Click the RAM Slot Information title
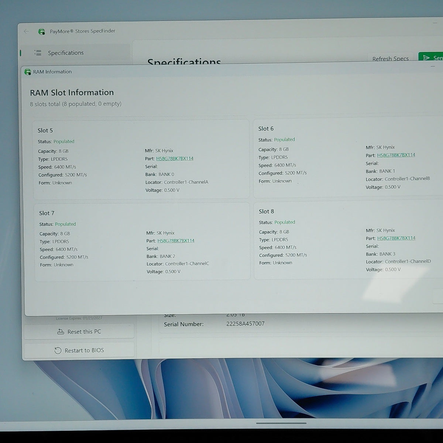The width and height of the screenshot is (443, 443). [72, 92]
